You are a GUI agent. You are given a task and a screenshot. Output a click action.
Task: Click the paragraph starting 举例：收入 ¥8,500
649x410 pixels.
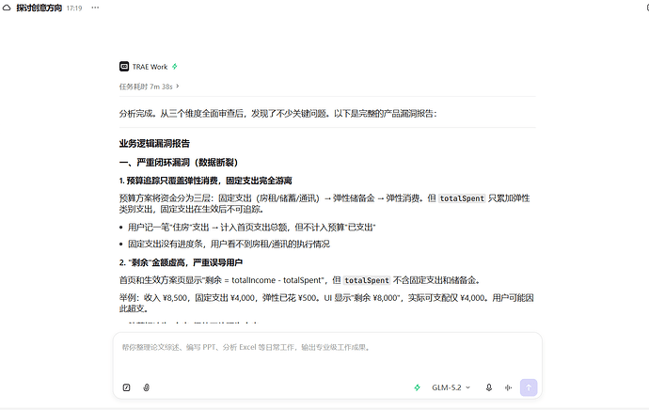tap(326, 303)
